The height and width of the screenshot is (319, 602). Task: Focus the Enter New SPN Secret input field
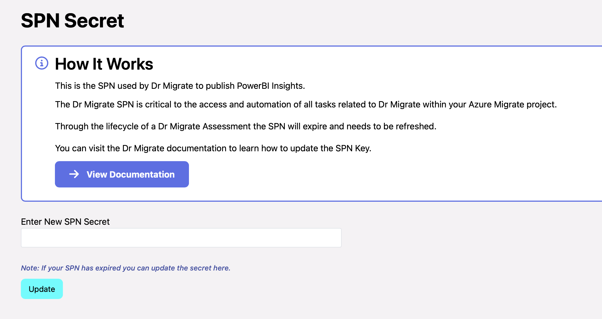tap(181, 238)
